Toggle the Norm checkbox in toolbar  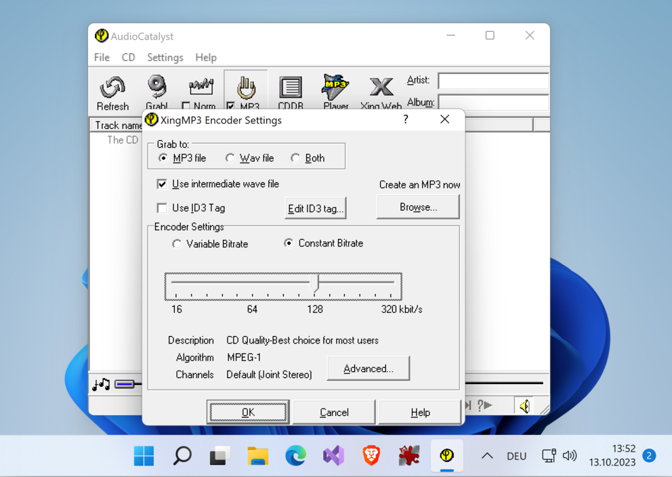click(186, 106)
